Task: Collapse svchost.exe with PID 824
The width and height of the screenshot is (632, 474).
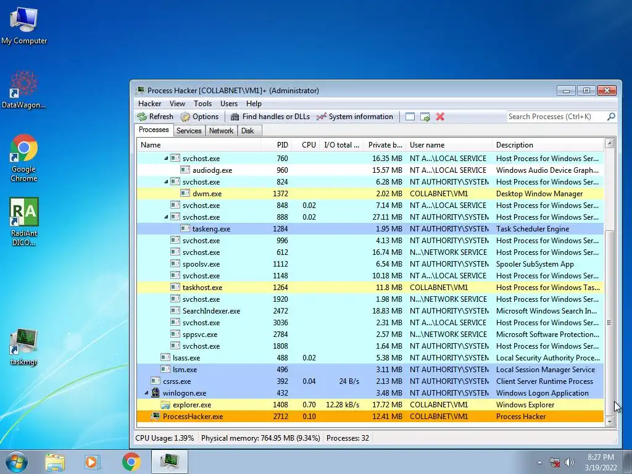Action: [x=166, y=182]
